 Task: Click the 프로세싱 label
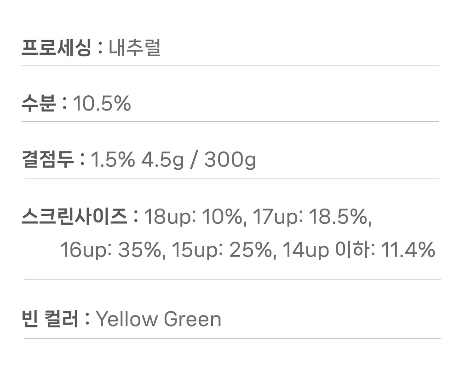(x=56, y=48)
